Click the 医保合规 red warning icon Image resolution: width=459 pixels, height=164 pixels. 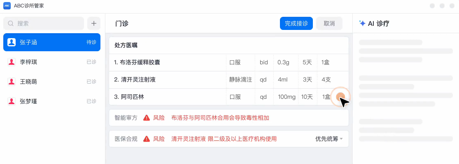coord(147,139)
